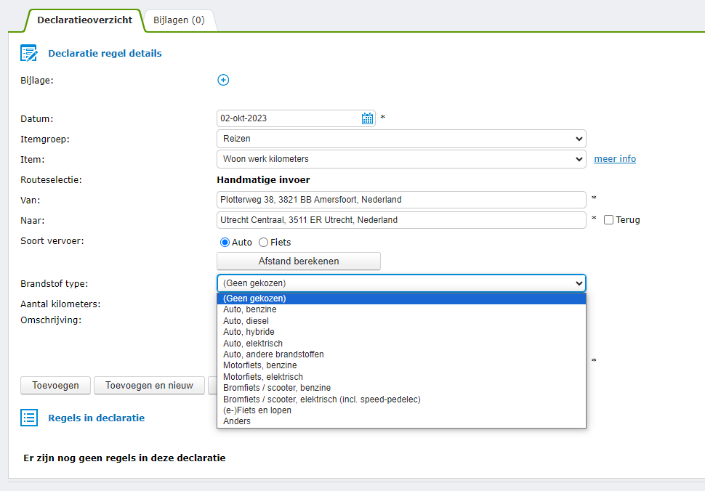705x491 pixels.
Task: Click the add attachment plus icon
Action: click(x=223, y=80)
